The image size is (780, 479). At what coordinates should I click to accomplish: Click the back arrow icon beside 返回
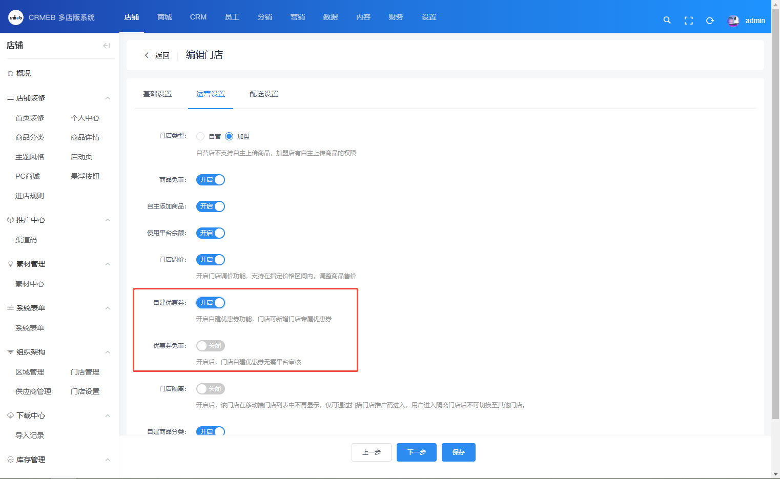[x=147, y=55]
